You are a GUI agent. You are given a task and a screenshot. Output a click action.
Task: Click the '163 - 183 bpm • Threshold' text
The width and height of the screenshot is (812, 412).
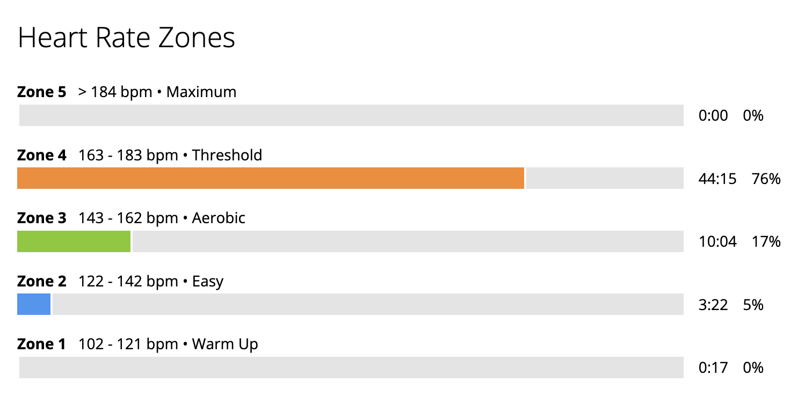pos(170,156)
